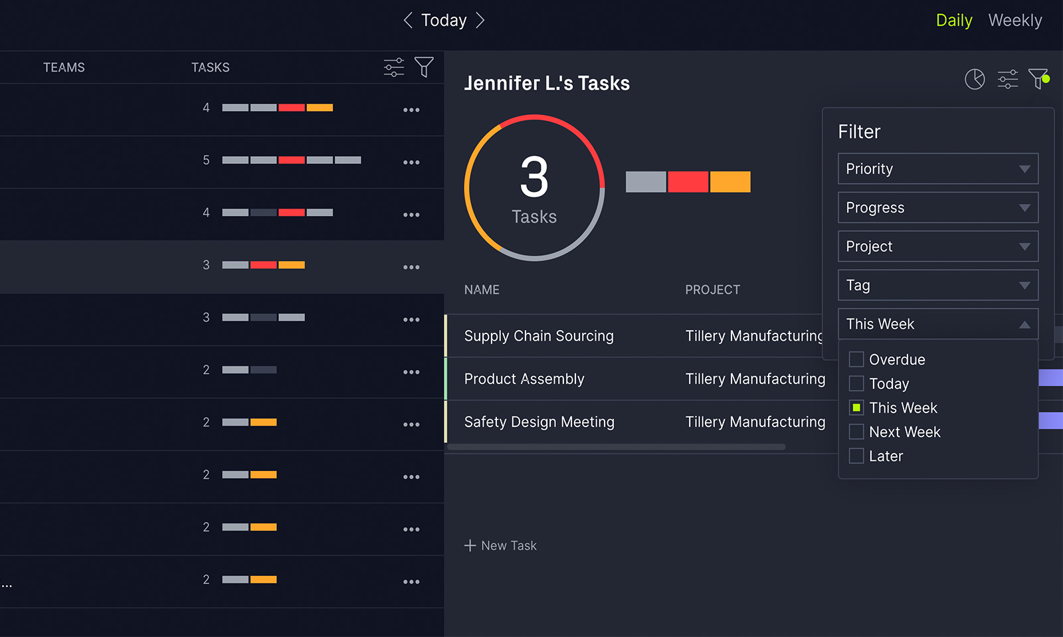Uncheck the This Week filter option

click(x=856, y=407)
